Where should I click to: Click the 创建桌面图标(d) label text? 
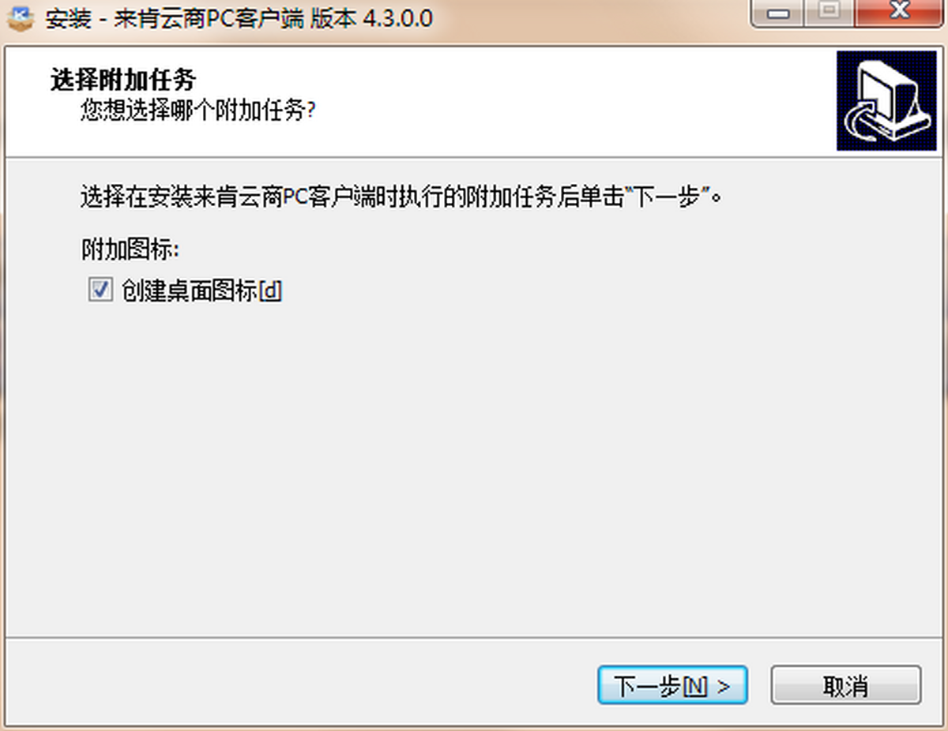tap(201, 291)
